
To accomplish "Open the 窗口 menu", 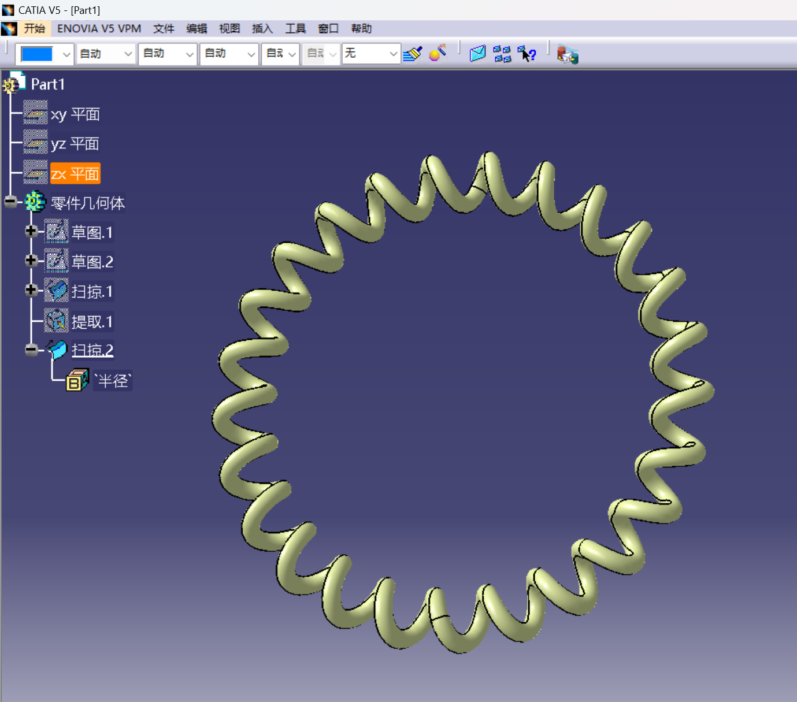I will coord(328,28).
